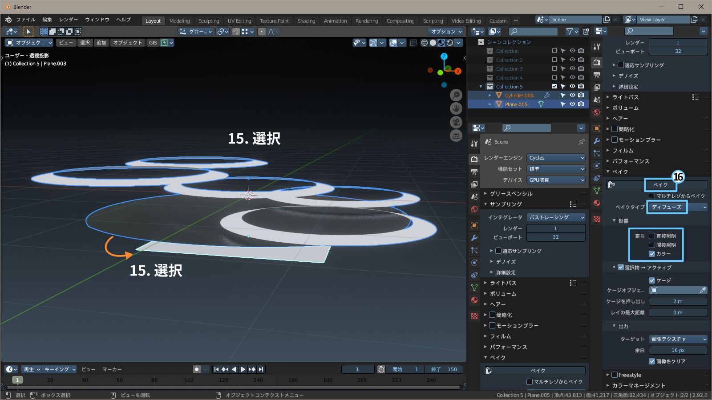Open the ベイクタイプ ディフューズ dropdown
712x400 pixels.
678,207
